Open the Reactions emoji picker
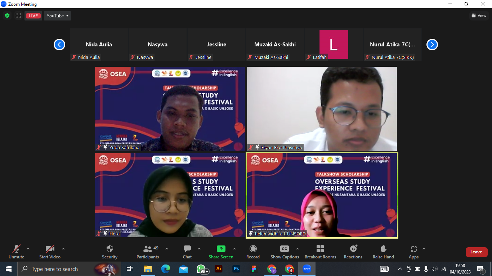The height and width of the screenshot is (276, 492). pyautogui.click(x=353, y=249)
